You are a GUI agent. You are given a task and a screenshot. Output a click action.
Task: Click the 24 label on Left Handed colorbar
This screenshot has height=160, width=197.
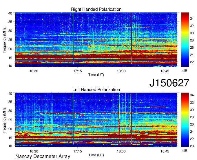[x=192, y=132]
